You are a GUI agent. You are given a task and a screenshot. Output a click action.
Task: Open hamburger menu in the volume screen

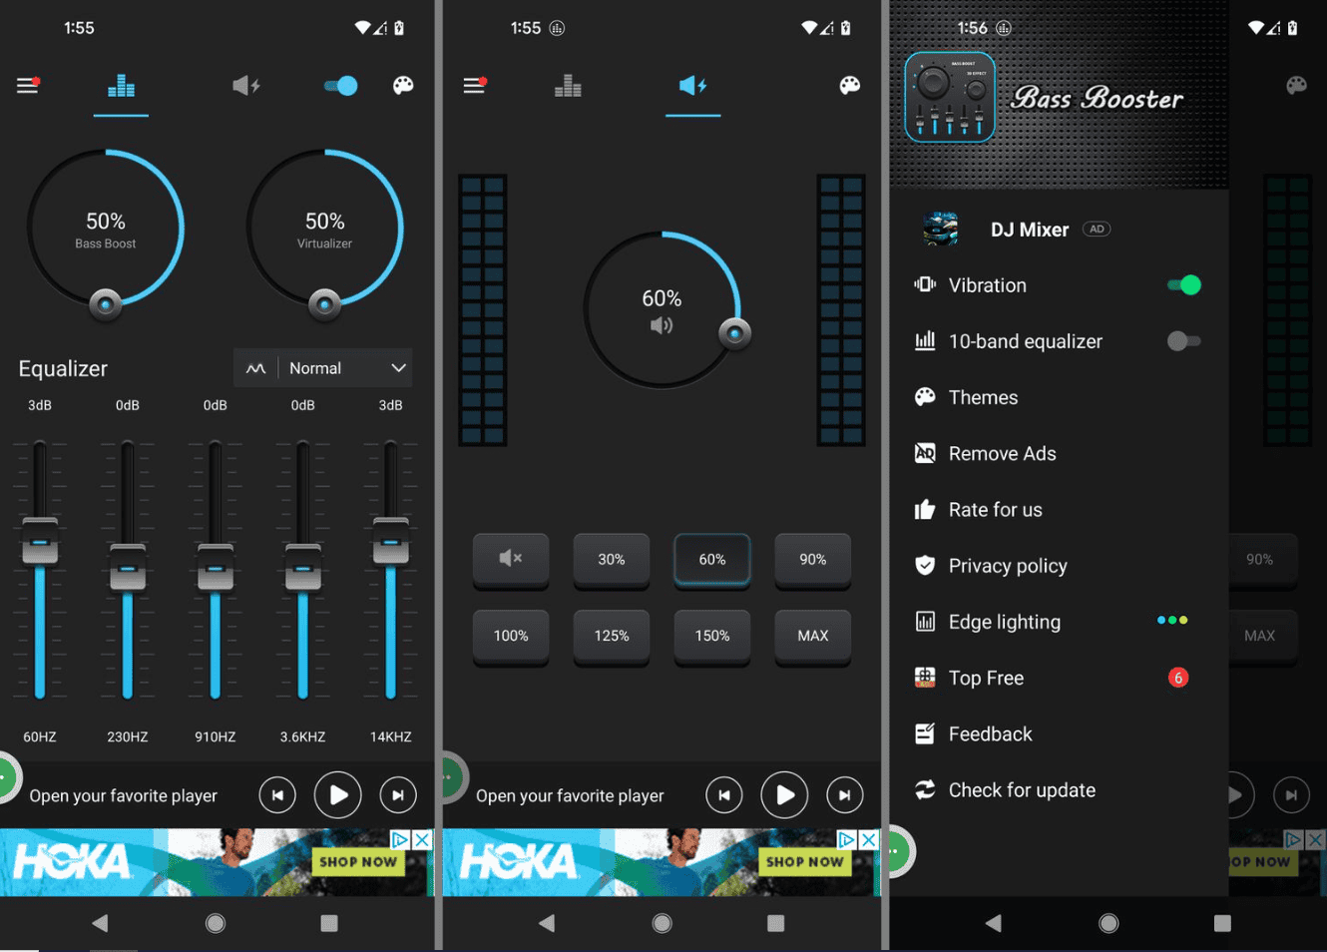[475, 86]
